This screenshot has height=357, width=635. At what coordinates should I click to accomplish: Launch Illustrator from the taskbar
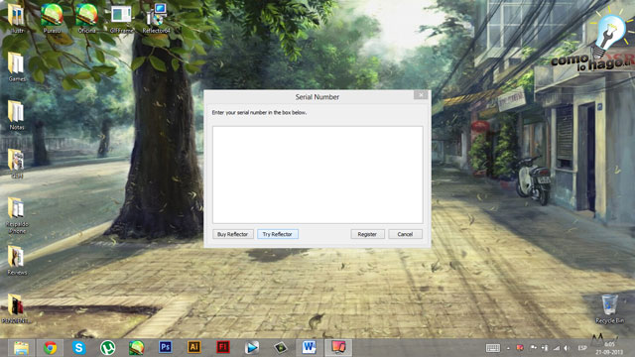(194, 348)
